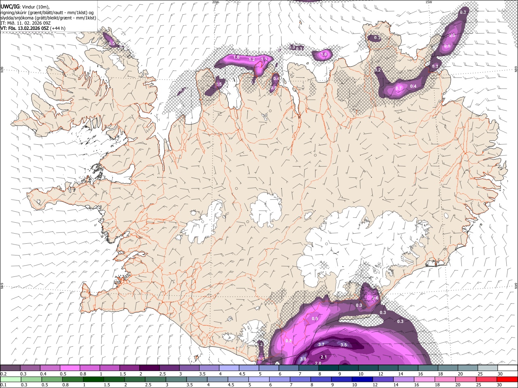The height and width of the screenshot is (388, 518).
Task: Select the top legend swatch labeled 0.5
Action: pos(70,368)
